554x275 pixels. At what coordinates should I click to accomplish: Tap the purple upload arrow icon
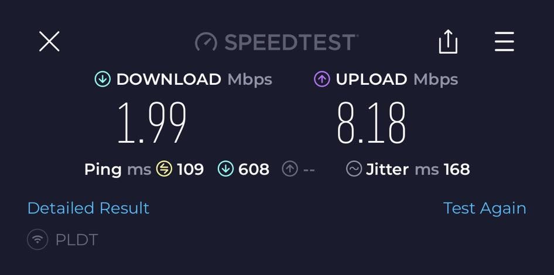pos(322,80)
